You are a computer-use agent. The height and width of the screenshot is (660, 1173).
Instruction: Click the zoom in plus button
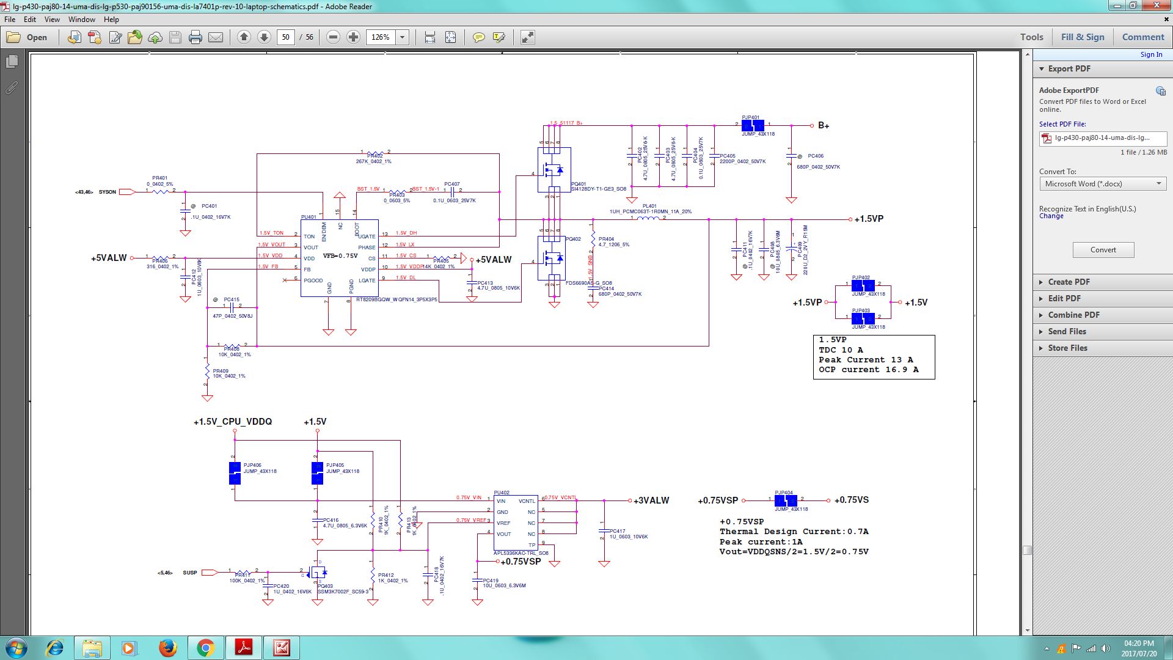353,37
